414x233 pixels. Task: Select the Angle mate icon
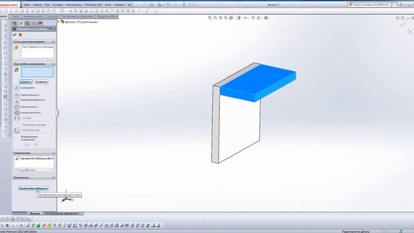17,131
